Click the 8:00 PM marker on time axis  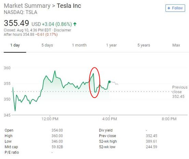[x=169, y=119]
